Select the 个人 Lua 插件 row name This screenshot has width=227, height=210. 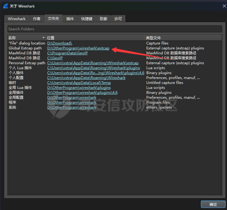(20, 68)
